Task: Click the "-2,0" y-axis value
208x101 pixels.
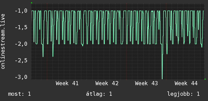Action: pos(21,44)
